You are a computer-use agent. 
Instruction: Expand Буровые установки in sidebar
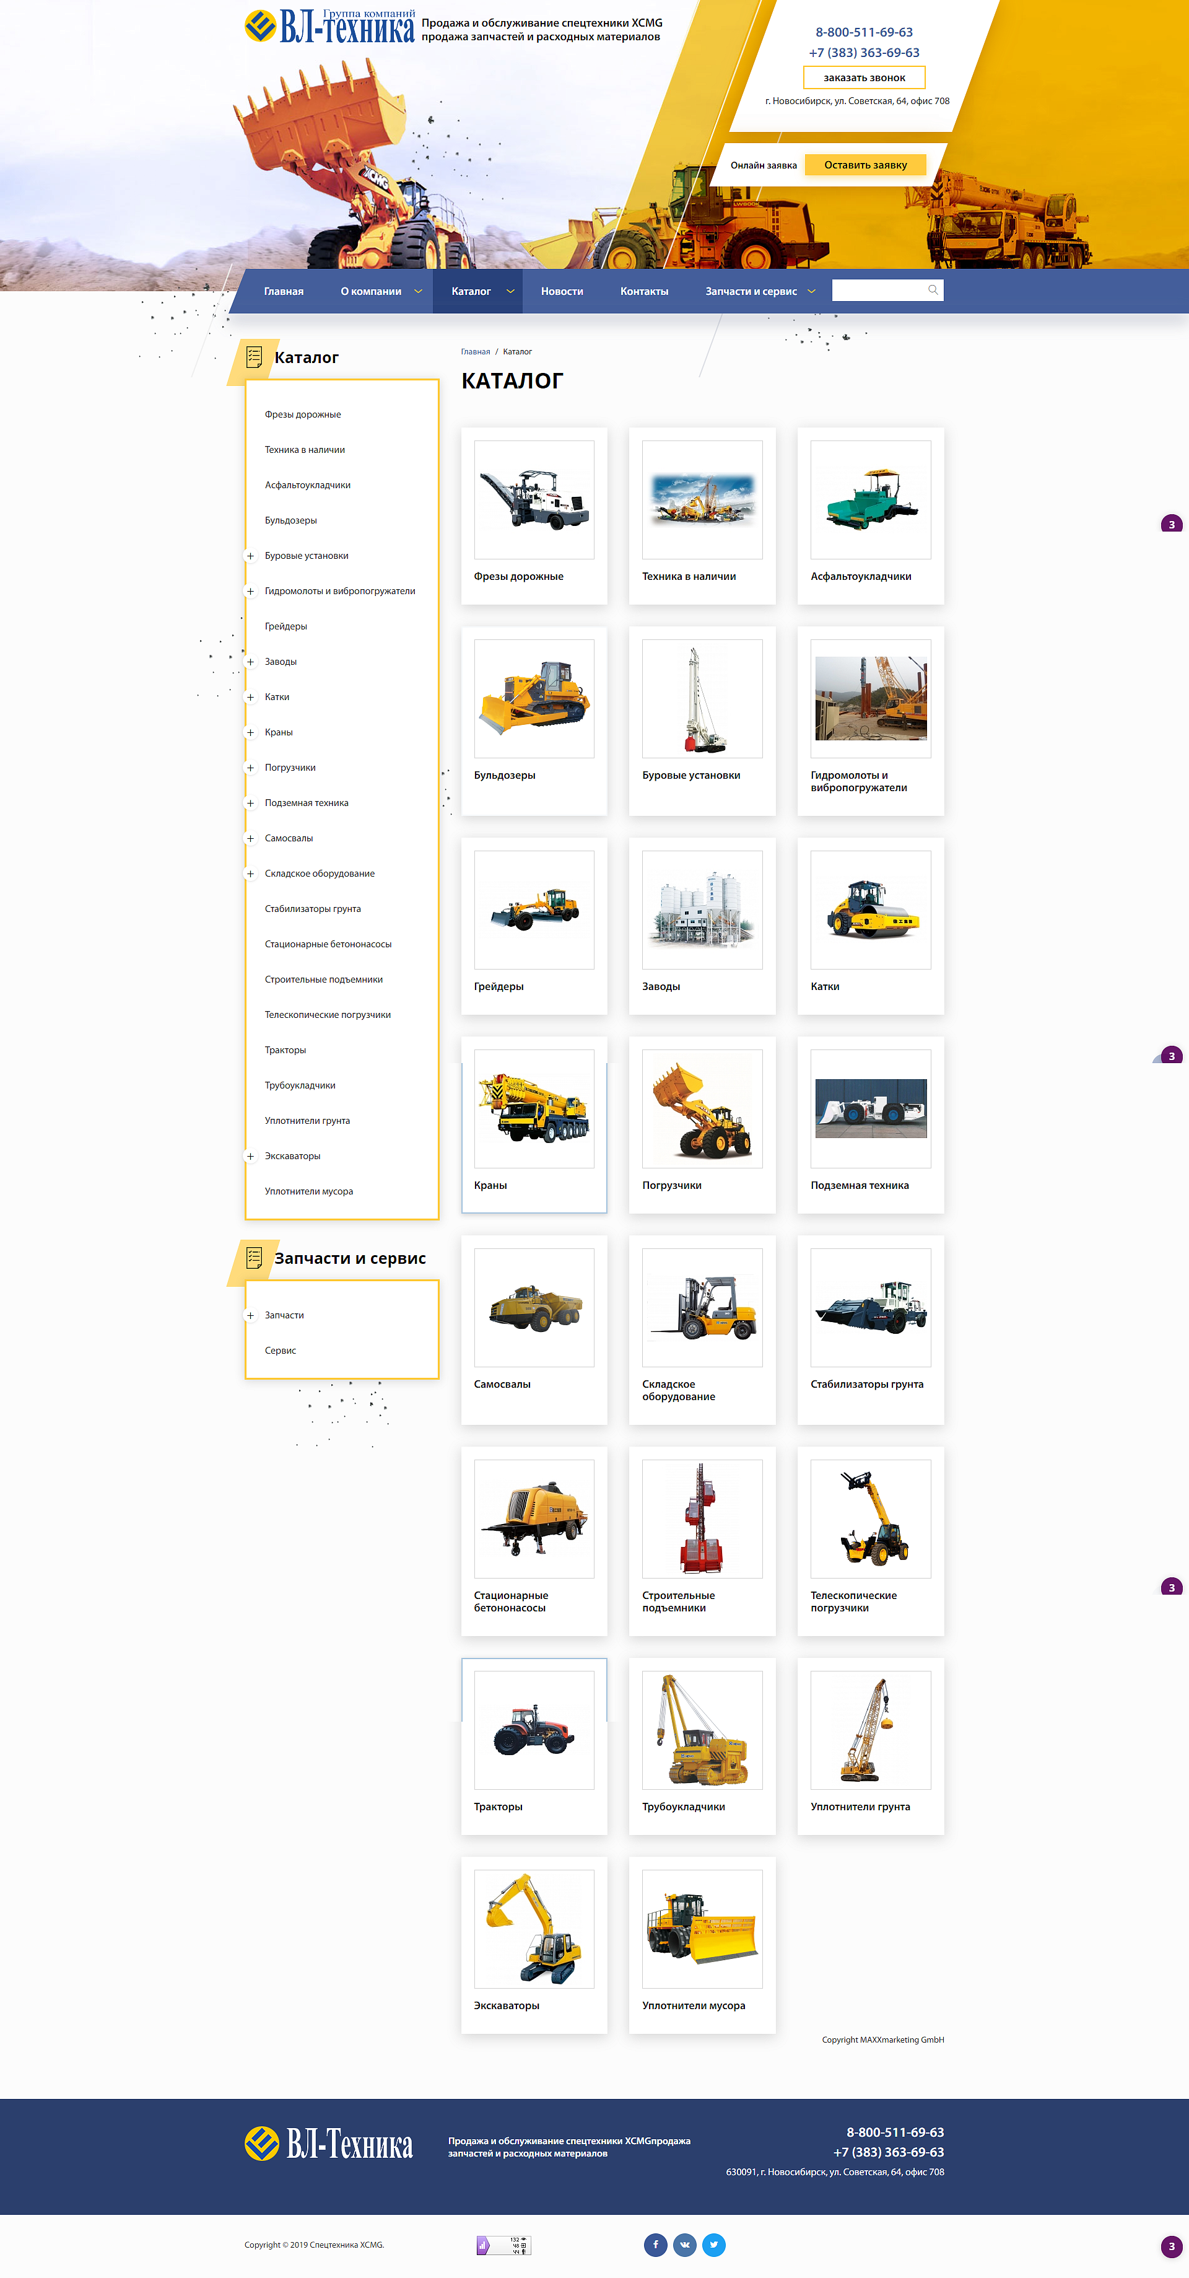click(250, 556)
